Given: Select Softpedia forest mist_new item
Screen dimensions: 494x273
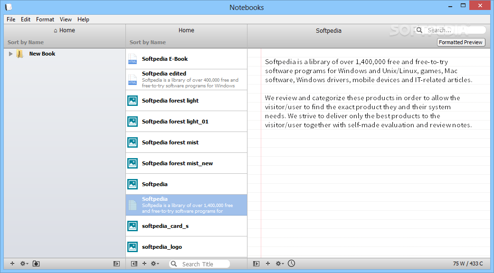Looking at the screenshot, I should [x=187, y=163].
